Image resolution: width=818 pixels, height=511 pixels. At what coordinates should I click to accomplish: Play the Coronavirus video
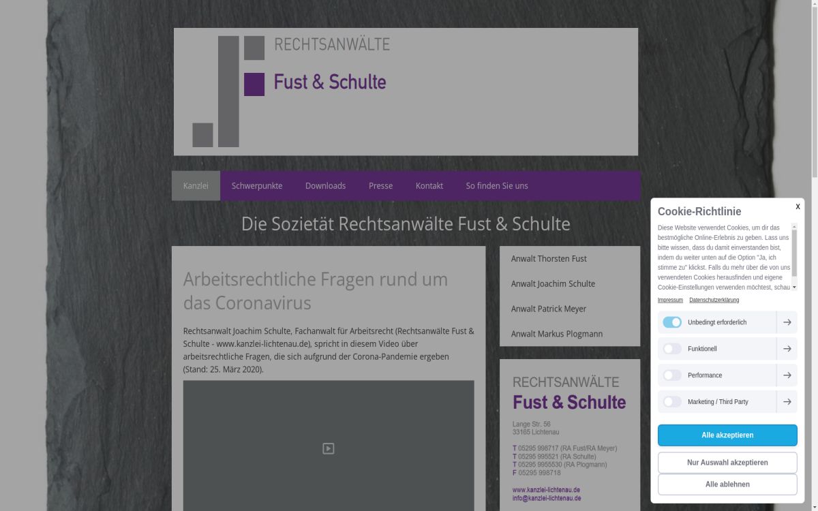coord(328,448)
